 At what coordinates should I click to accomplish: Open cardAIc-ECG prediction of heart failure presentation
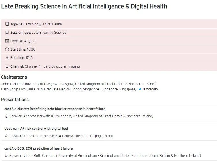pos(39,148)
